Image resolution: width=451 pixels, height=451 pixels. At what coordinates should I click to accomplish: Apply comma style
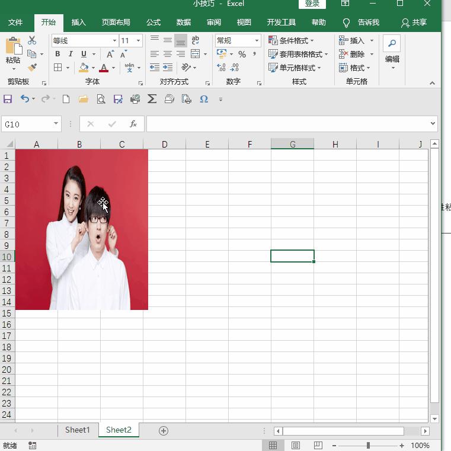tap(255, 54)
